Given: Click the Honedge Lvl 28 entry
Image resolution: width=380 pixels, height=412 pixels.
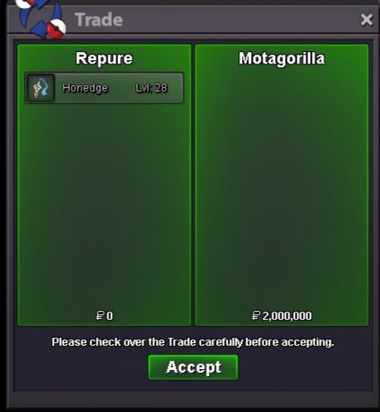Looking at the screenshot, I should coord(104,88).
